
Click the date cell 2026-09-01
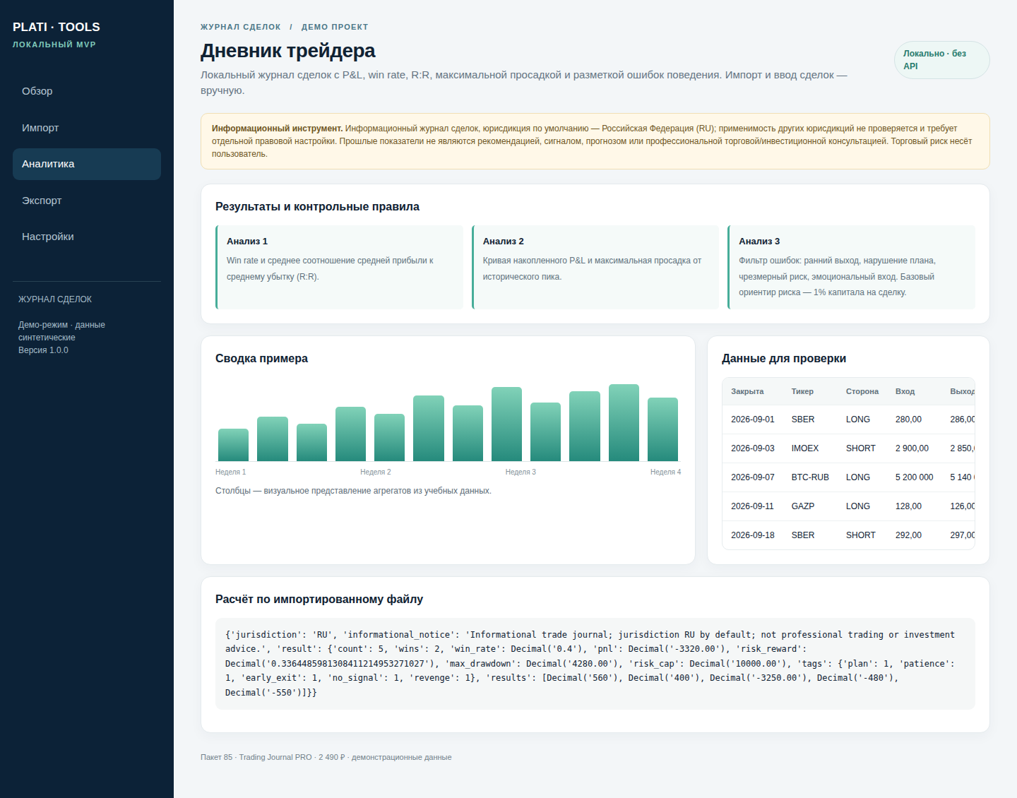[753, 419]
